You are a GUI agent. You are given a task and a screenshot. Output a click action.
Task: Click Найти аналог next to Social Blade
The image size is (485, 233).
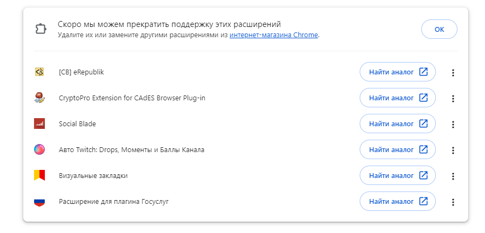click(398, 124)
